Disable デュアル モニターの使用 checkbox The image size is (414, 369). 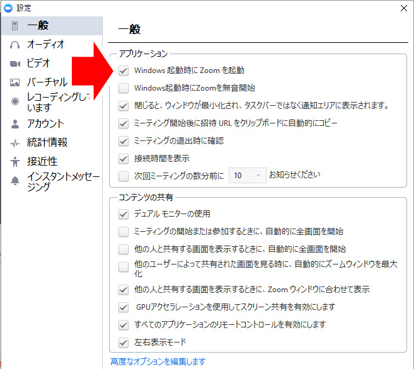(x=124, y=214)
